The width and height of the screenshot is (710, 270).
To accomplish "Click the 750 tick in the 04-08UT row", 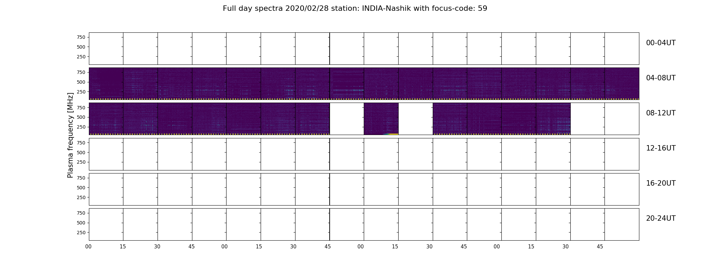I will (x=81, y=72).
